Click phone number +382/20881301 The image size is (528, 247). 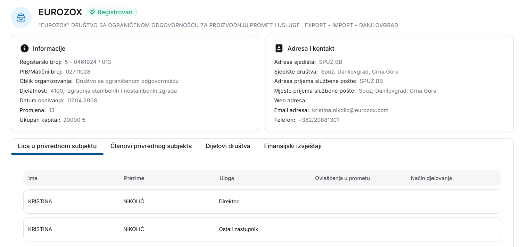point(319,120)
